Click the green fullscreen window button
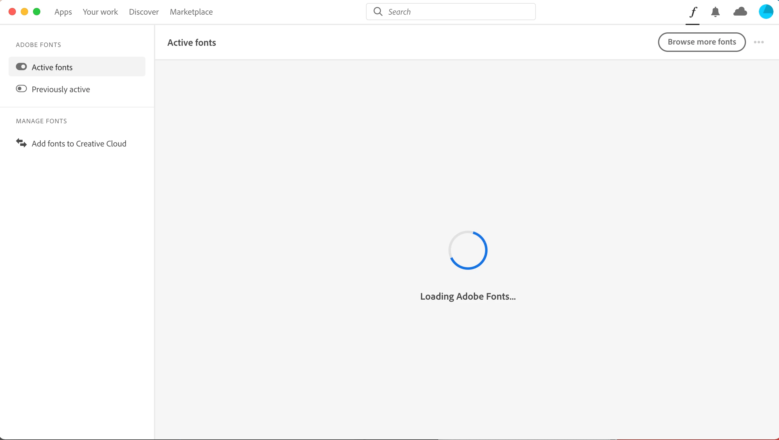Viewport: 779px width, 440px height. tap(37, 12)
